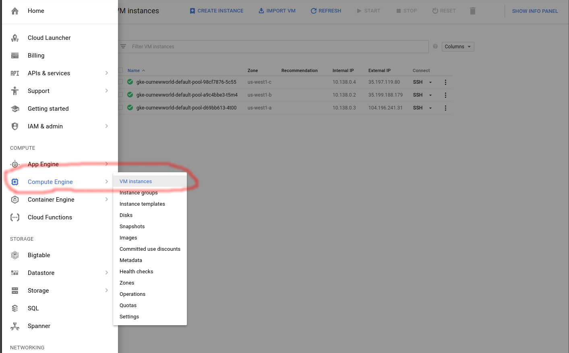Expand SSH options for instance 10.138.0.2

coord(430,95)
